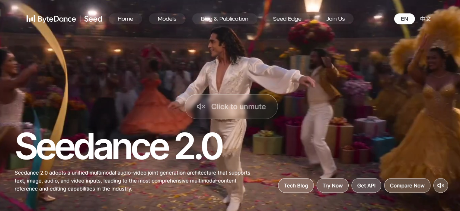Click the description starting "Seedance 2.0 adopts"
This screenshot has height=211, width=460.
coord(133,181)
